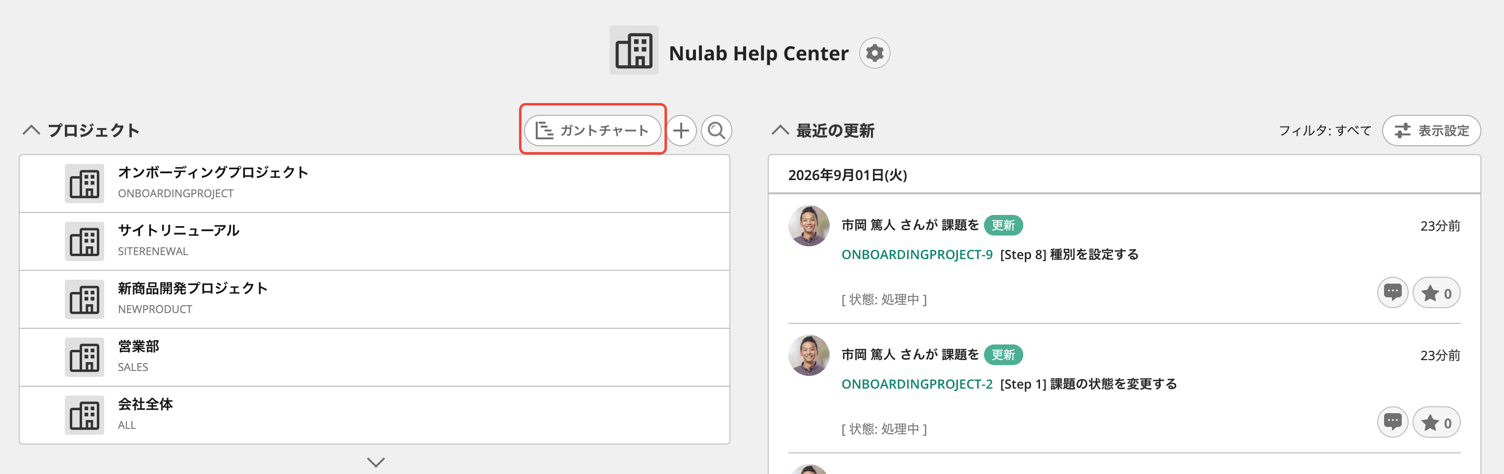1504x474 pixels.
Task: Click the ONBOARDINGPROJECT project key text
Action: coord(176,193)
